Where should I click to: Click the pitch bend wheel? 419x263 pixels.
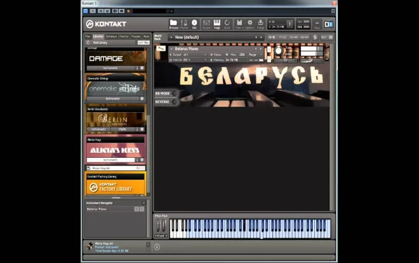pos(158,226)
